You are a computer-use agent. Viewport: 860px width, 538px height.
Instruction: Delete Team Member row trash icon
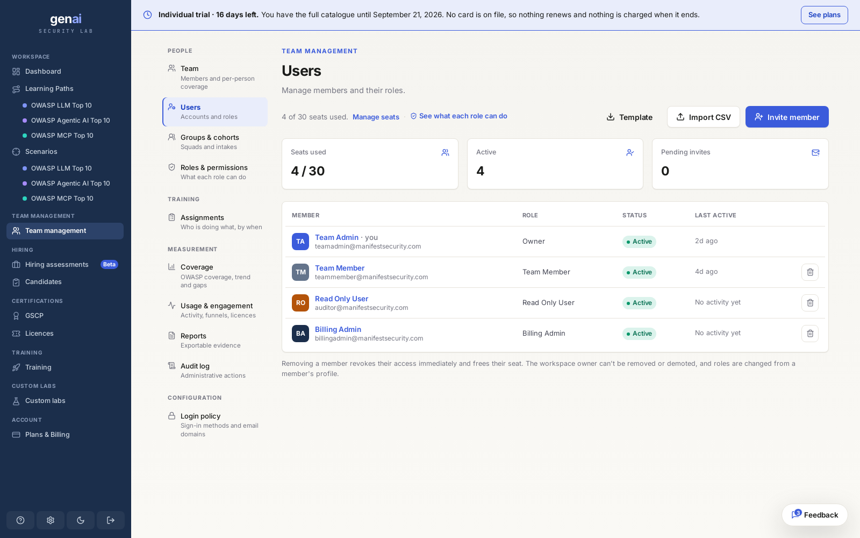[810, 272]
